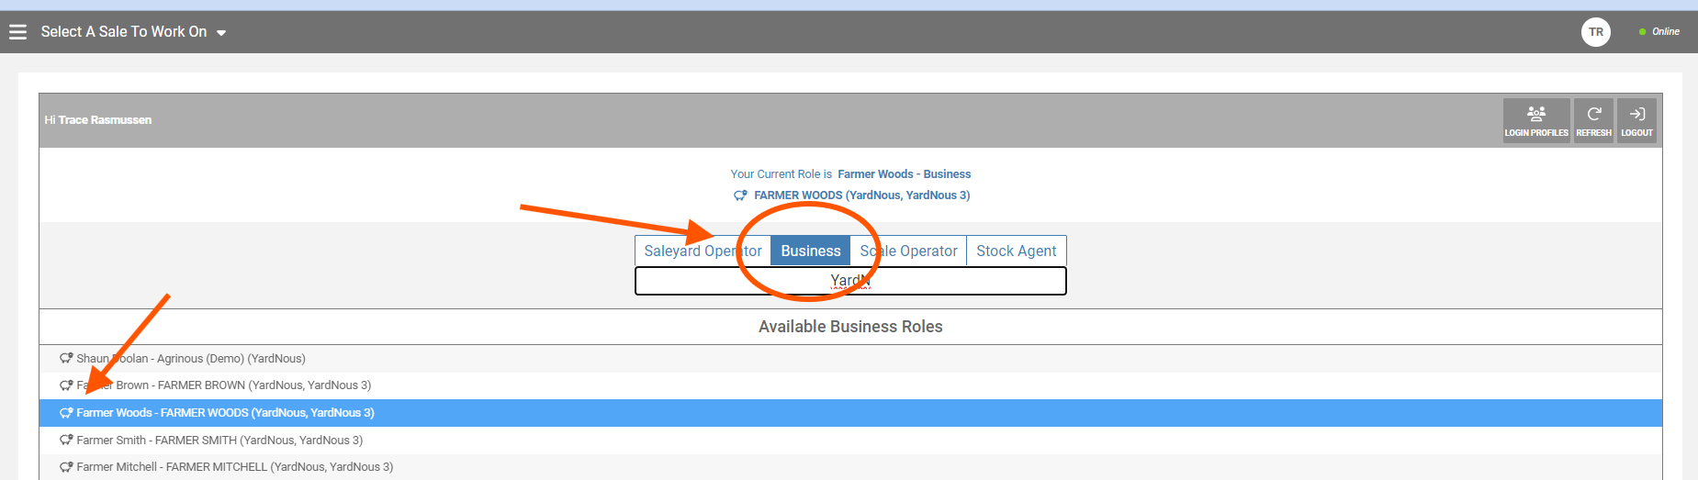Image resolution: width=1698 pixels, height=480 pixels.
Task: Select the highlighted Farmer Woods role row
Action: (850, 413)
